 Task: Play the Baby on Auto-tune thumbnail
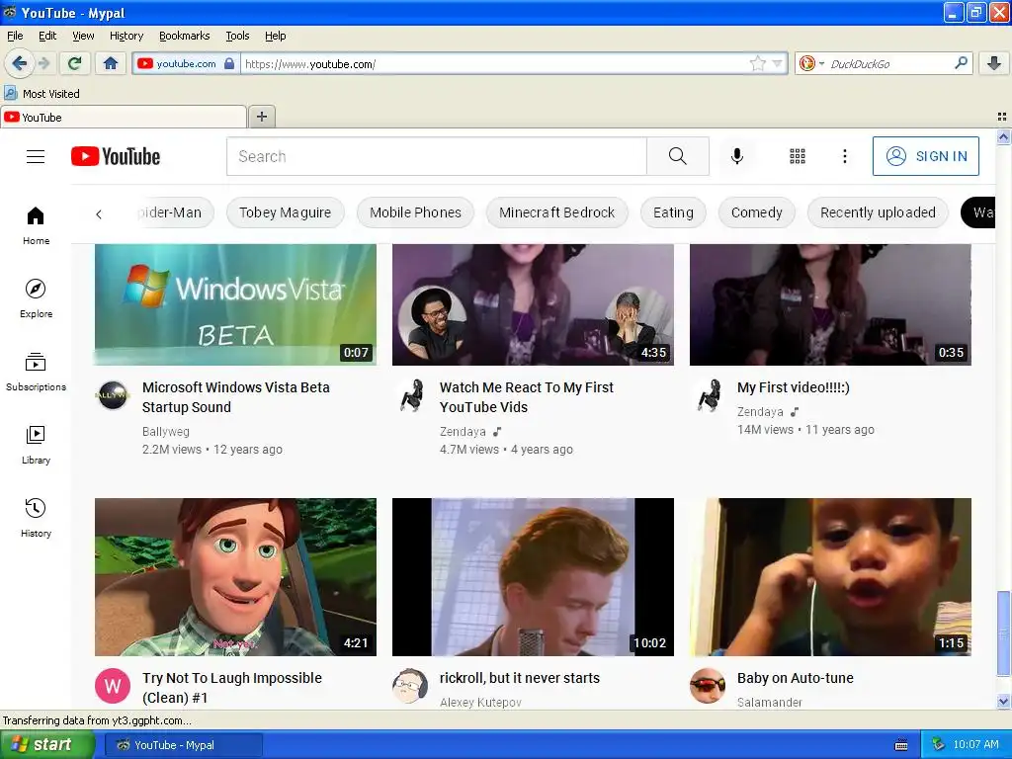pyautogui.click(x=830, y=577)
